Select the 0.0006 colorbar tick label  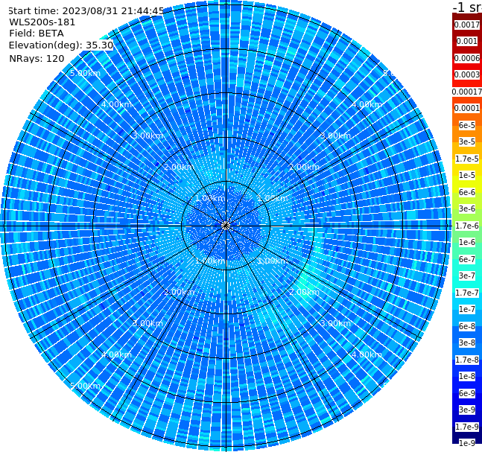[467, 58]
